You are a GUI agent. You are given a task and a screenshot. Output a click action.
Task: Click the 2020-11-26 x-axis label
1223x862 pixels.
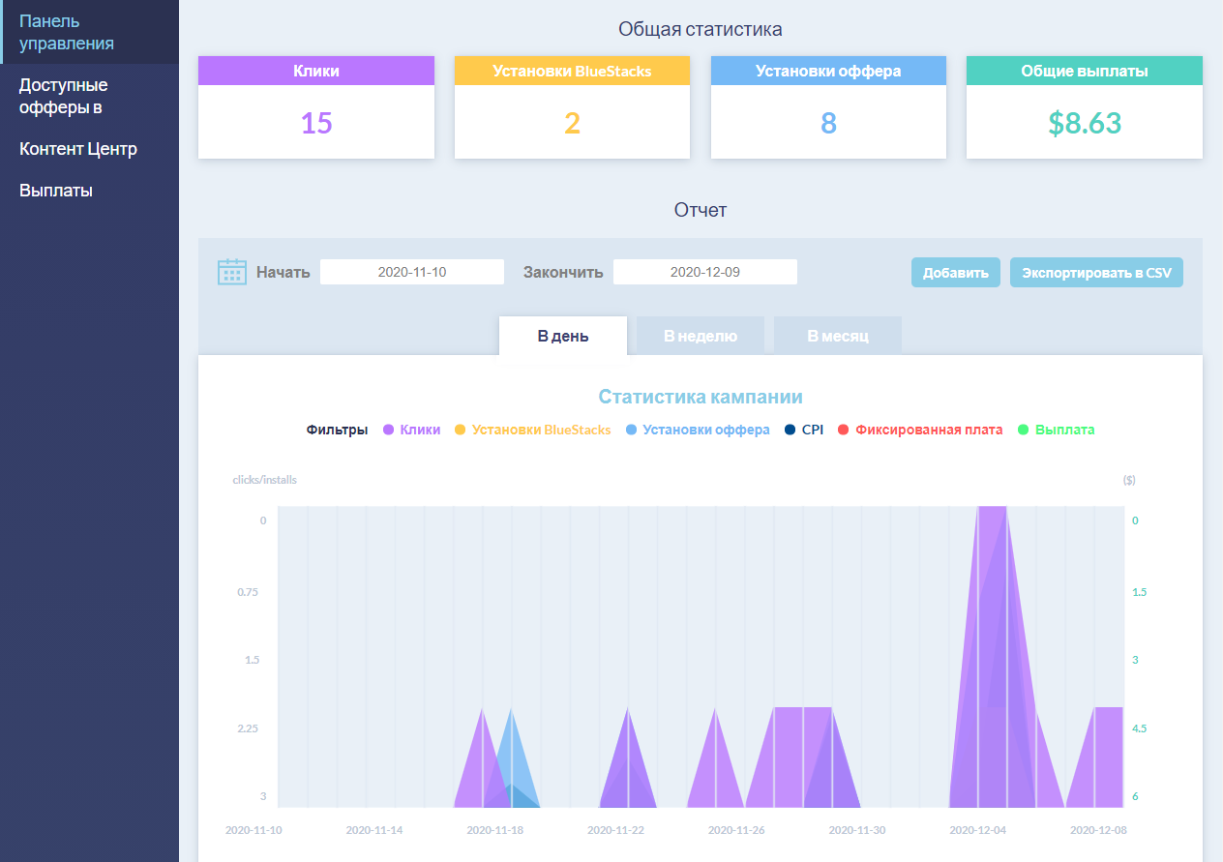(x=737, y=830)
